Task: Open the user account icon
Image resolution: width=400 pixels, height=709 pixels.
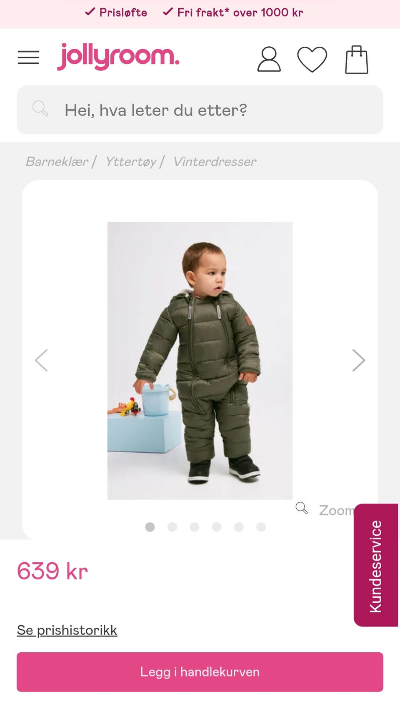Action: [269, 59]
